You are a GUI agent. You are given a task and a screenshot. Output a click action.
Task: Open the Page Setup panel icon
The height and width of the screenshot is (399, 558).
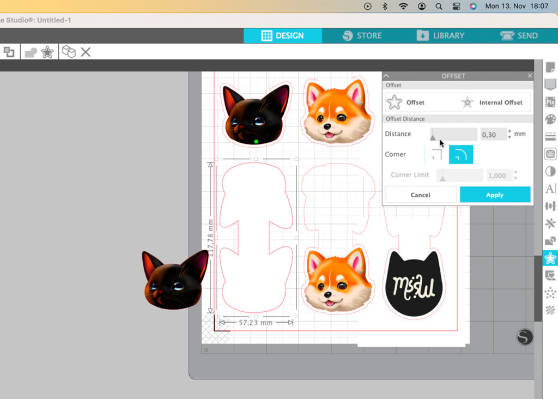coord(550,67)
